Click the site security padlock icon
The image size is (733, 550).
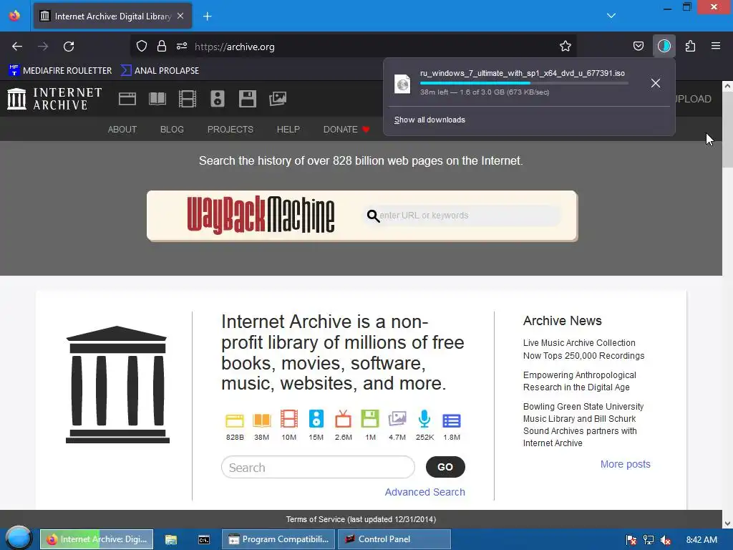(x=162, y=47)
